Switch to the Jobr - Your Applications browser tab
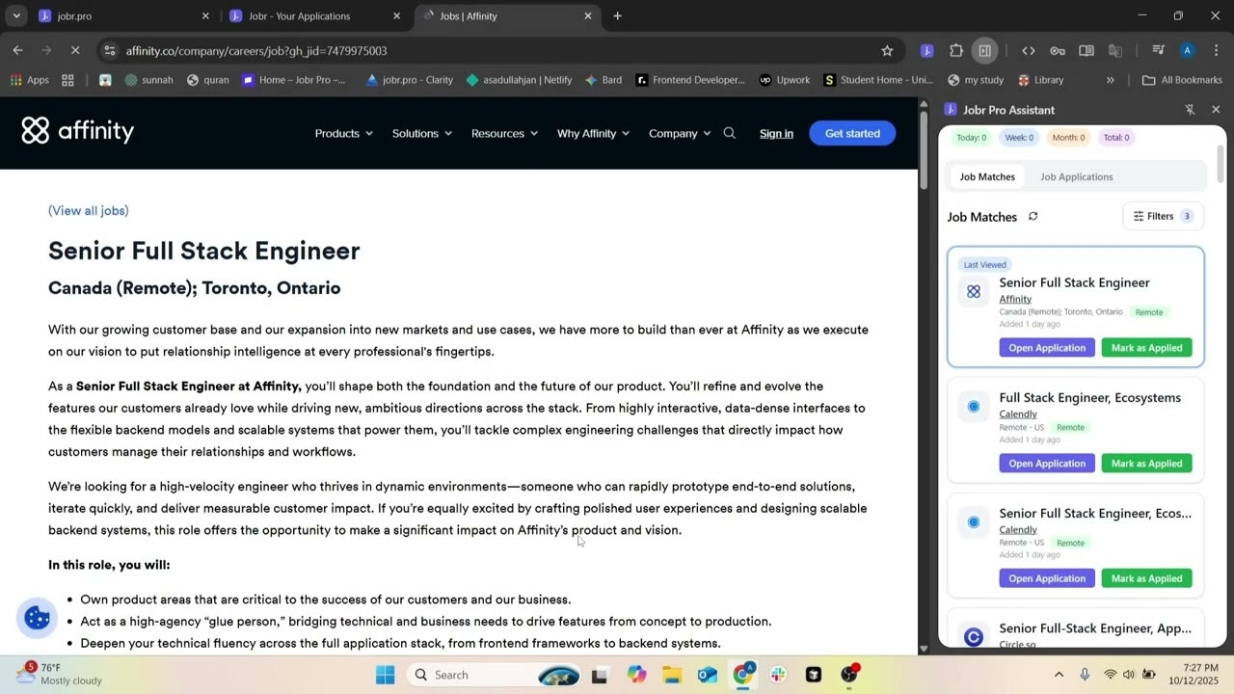 (299, 15)
